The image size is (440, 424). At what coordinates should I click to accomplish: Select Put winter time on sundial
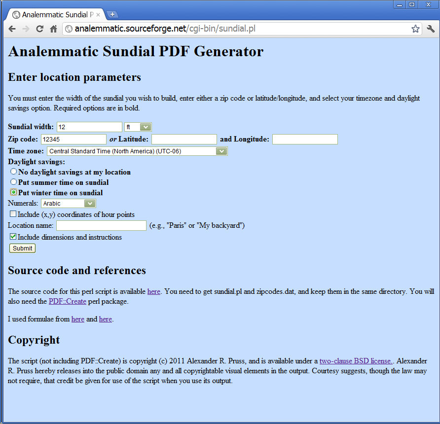[13, 192]
